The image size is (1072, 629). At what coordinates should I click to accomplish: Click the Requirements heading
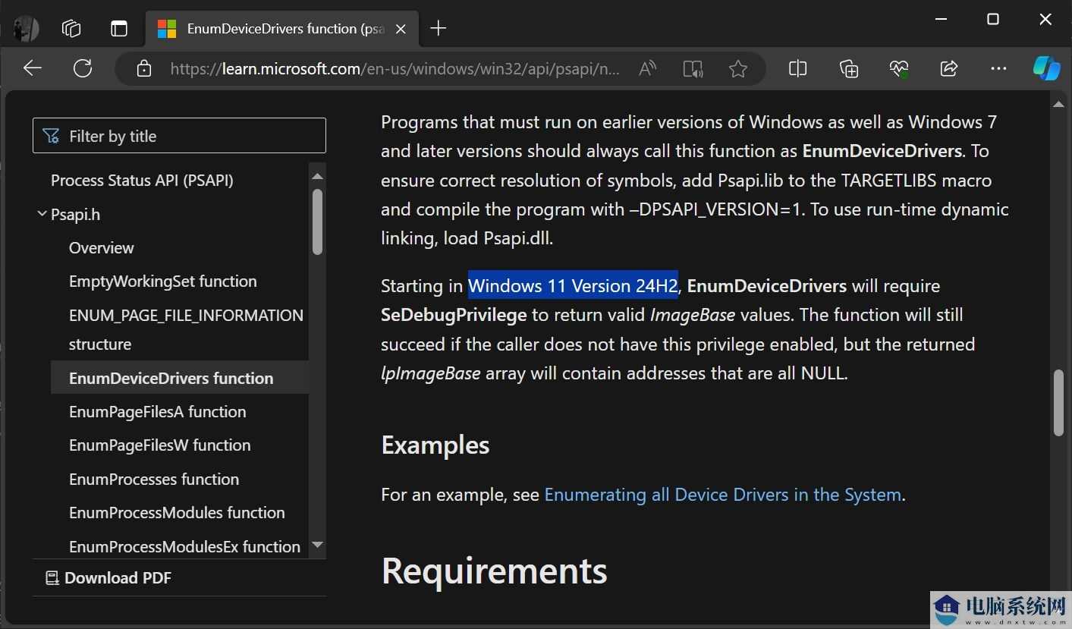click(495, 571)
